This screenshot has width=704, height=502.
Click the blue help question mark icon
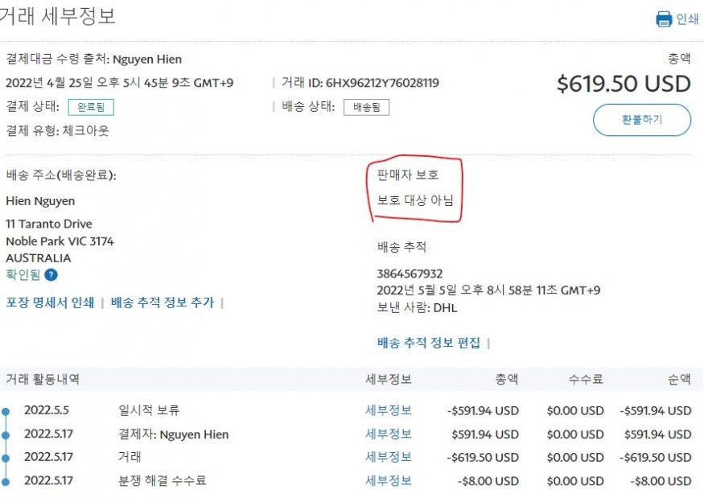(x=51, y=275)
